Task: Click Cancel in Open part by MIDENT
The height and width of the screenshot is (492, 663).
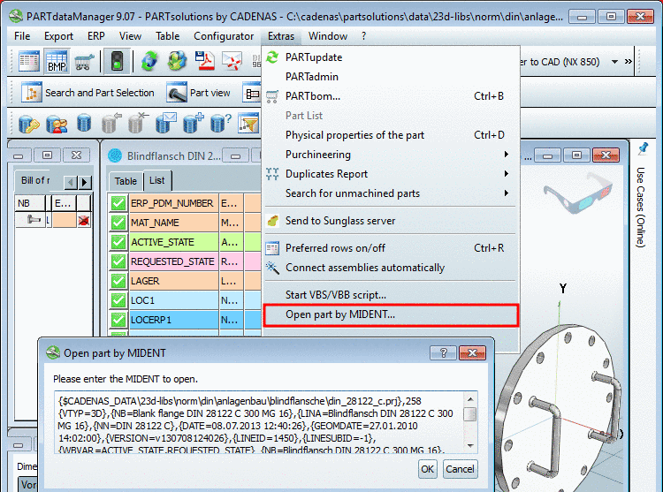Action: (460, 469)
